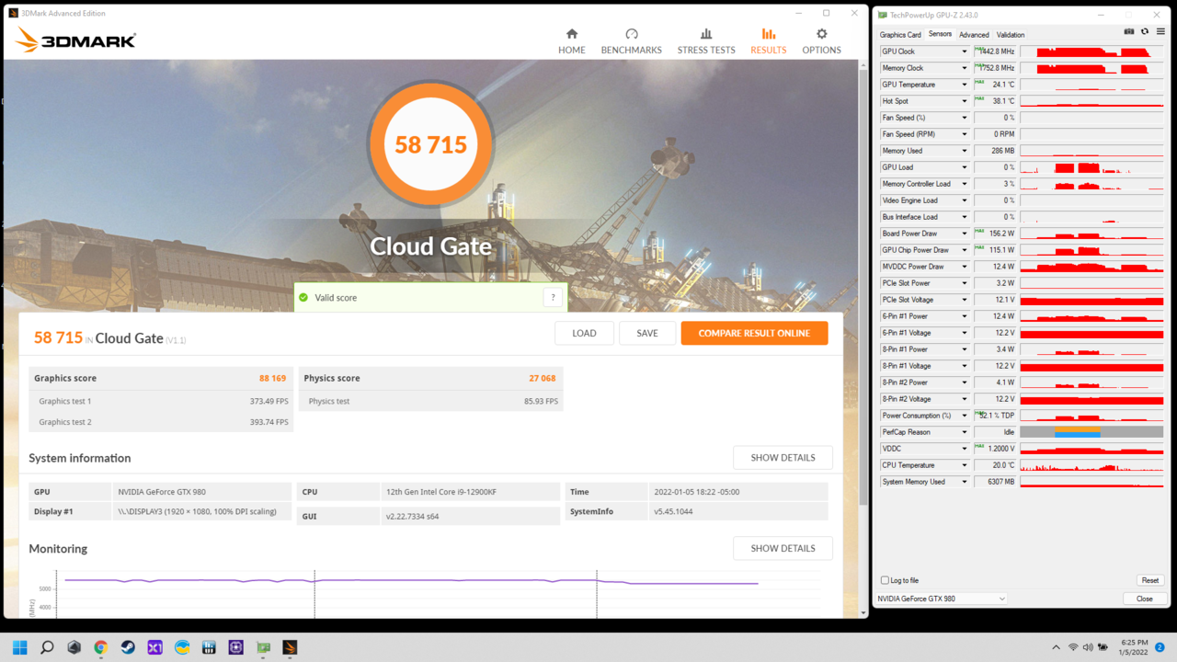
Task: Enable the Log to file checkbox
Action: click(885, 580)
